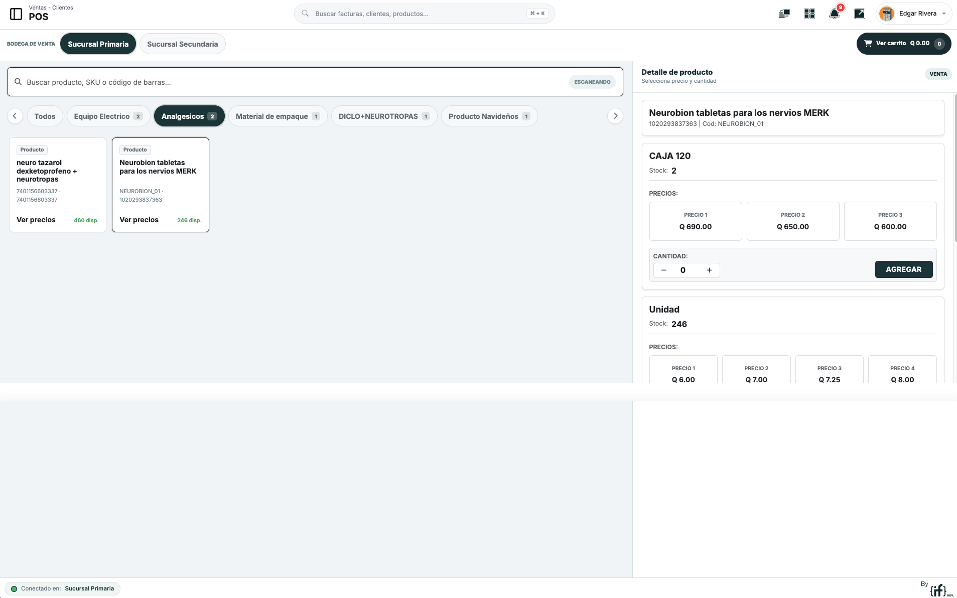The image size is (957, 598).
Task: Click the Edgar Rivera avatar picture
Action: click(887, 14)
